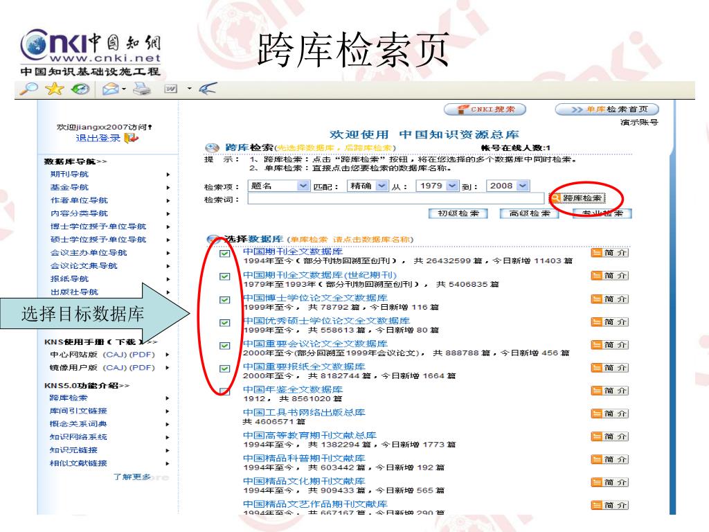Image resolution: width=709 pixels, height=532 pixels.
Task: Open 简介 for 中国高等教育期刊文献总库
Action: pos(609,436)
